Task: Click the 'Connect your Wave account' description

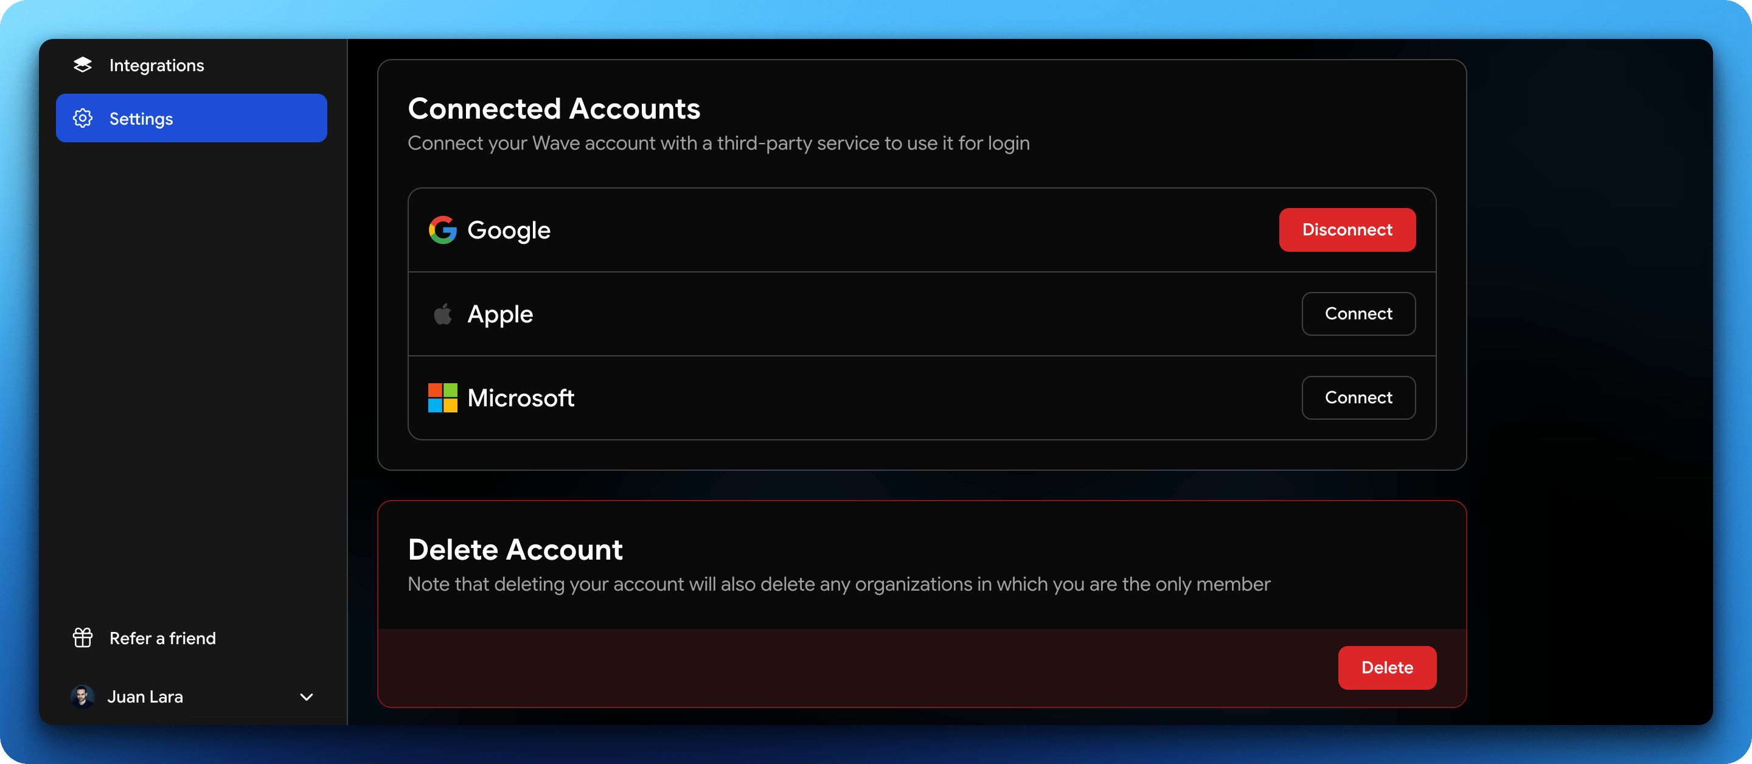Action: click(718, 143)
